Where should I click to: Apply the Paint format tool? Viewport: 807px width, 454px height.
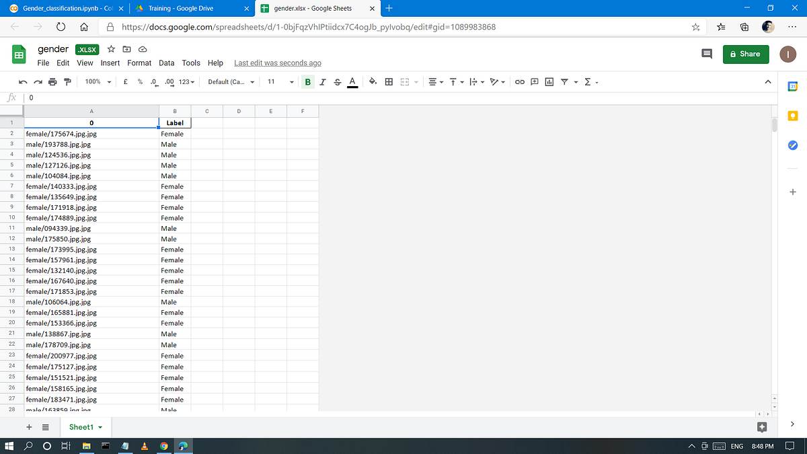(x=67, y=81)
